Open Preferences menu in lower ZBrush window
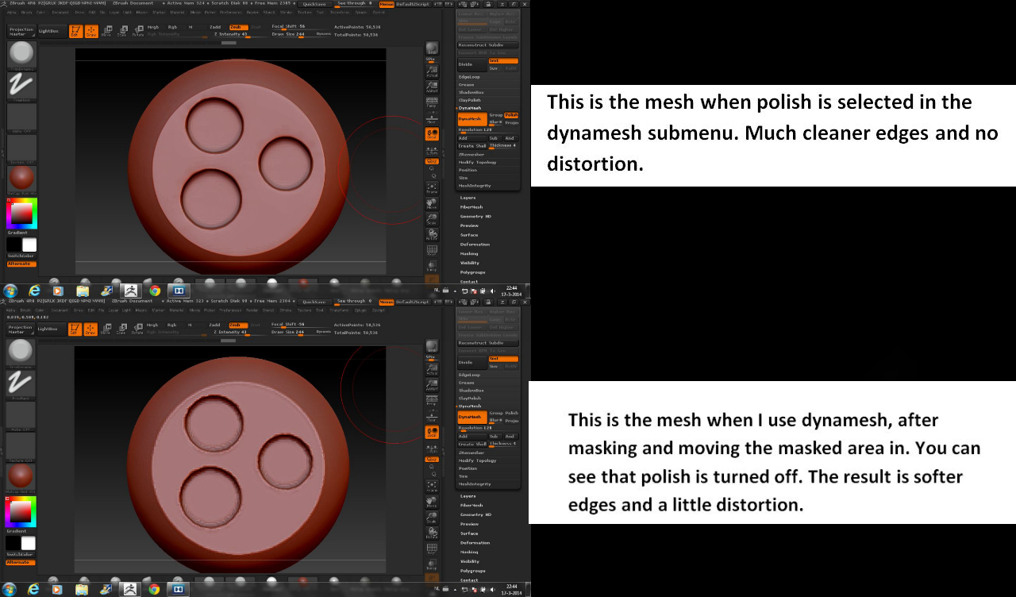1016x597 pixels. (231, 310)
